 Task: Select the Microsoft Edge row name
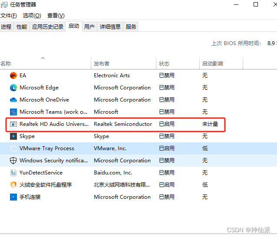point(39,88)
